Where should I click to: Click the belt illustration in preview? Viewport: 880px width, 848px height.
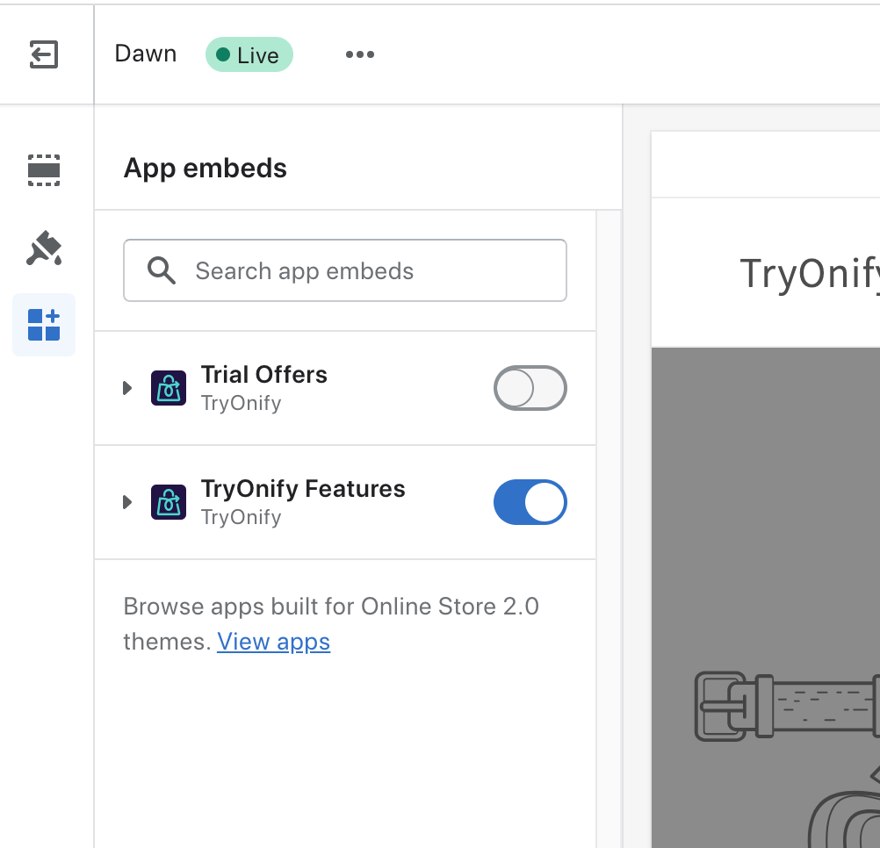click(x=787, y=706)
